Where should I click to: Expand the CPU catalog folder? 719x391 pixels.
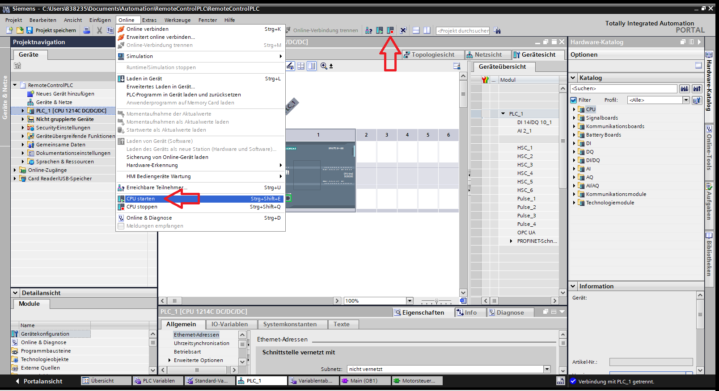pos(574,109)
